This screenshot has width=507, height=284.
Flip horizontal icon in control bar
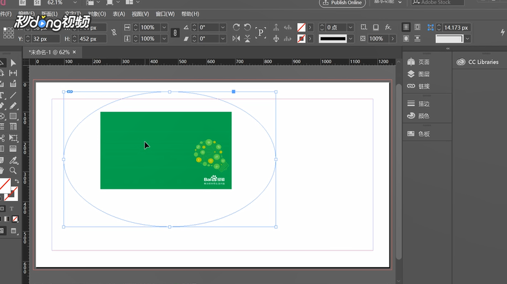coord(236,39)
